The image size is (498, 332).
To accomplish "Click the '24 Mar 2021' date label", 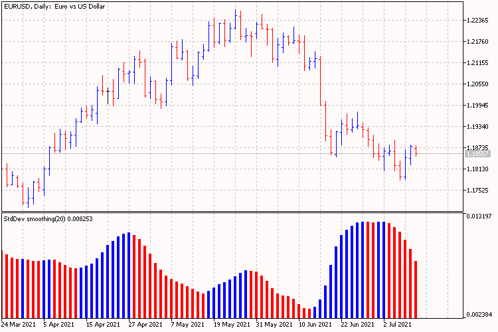I will 19,325.
